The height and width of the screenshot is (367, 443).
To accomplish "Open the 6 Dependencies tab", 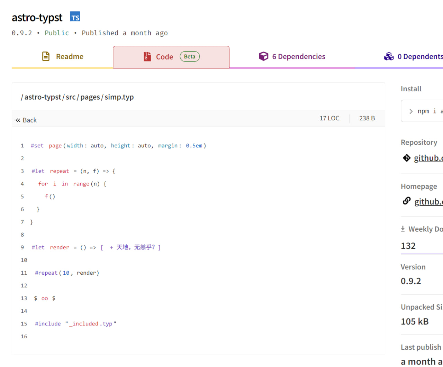I will 292,57.
